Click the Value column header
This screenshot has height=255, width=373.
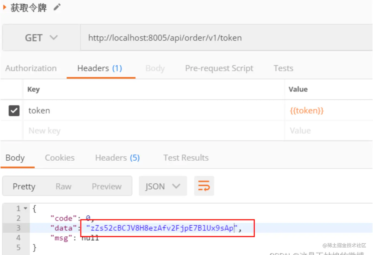pyautogui.click(x=298, y=89)
